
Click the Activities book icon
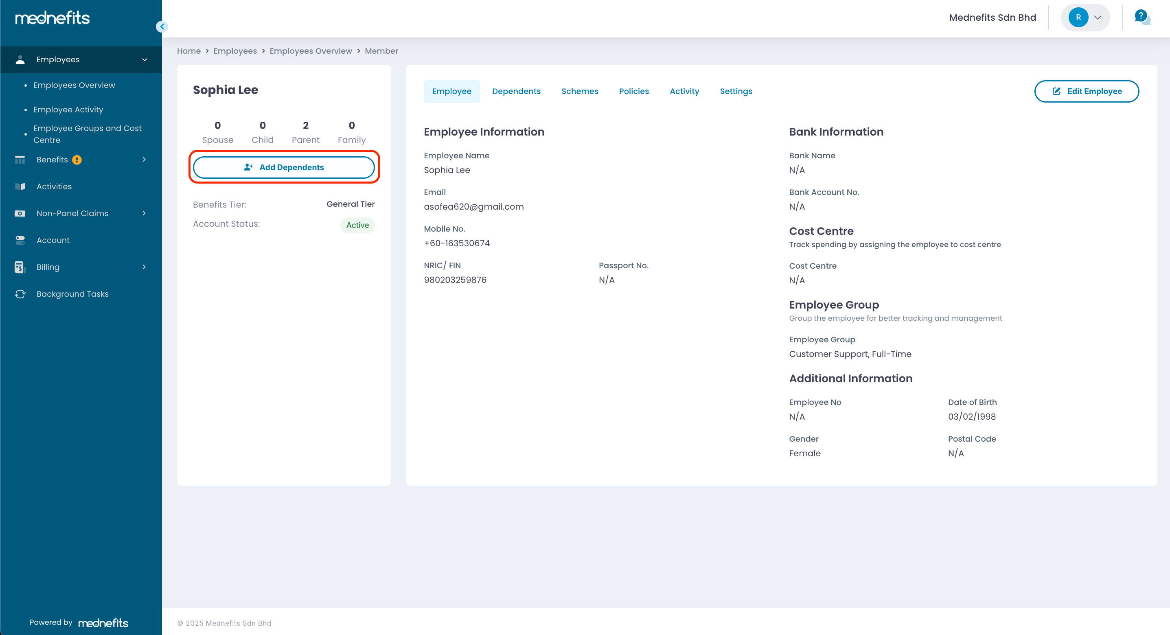tap(20, 187)
